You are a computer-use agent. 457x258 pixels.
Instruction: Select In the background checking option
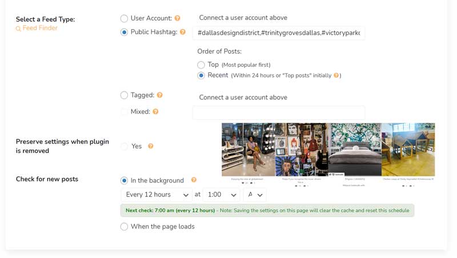pyautogui.click(x=124, y=180)
